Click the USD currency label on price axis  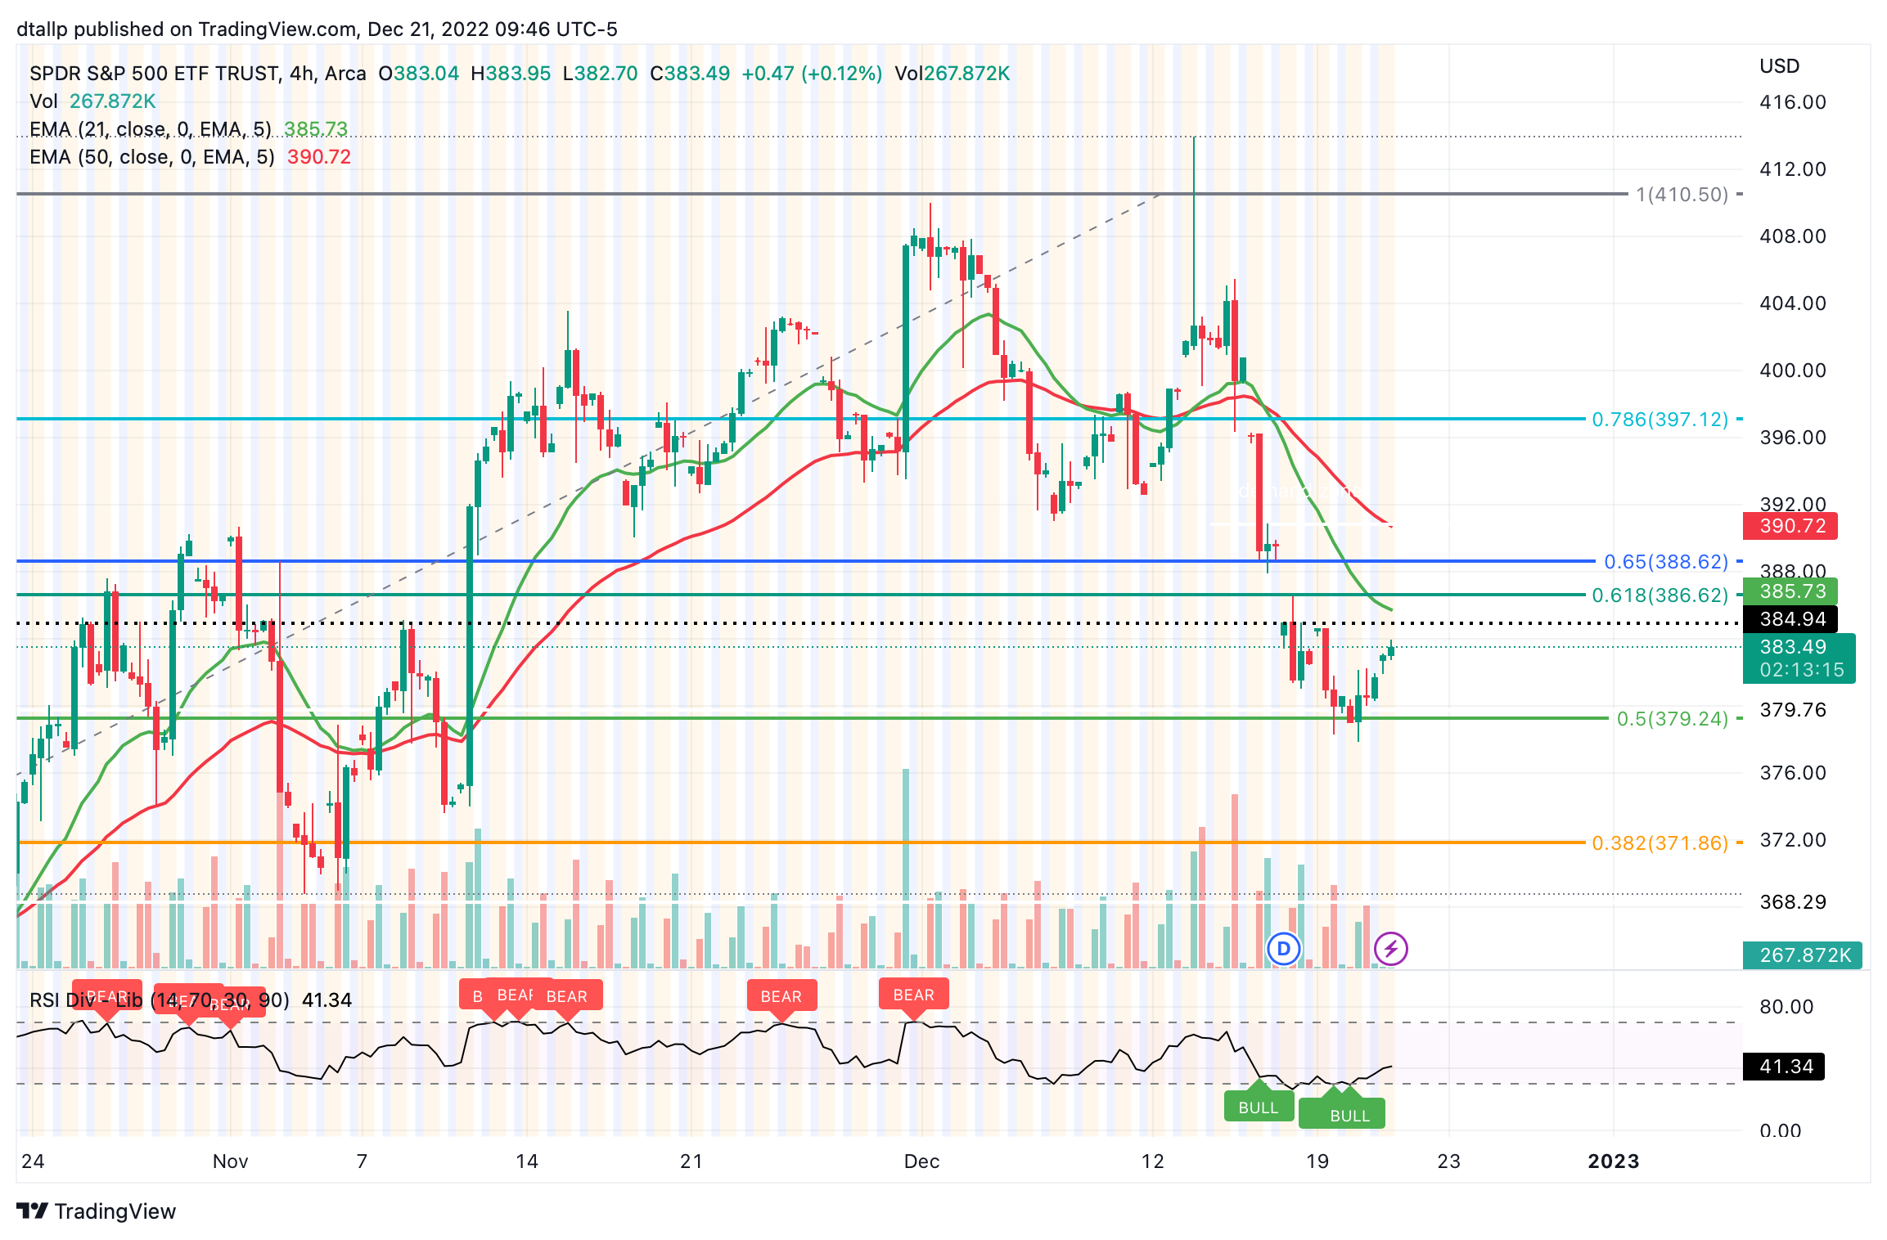coord(1780,66)
